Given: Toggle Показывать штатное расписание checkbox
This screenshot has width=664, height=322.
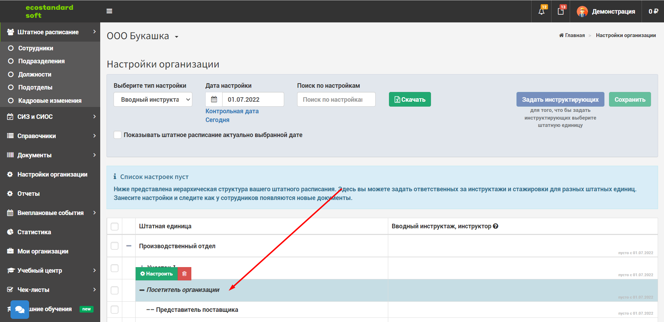Looking at the screenshot, I should click(118, 135).
